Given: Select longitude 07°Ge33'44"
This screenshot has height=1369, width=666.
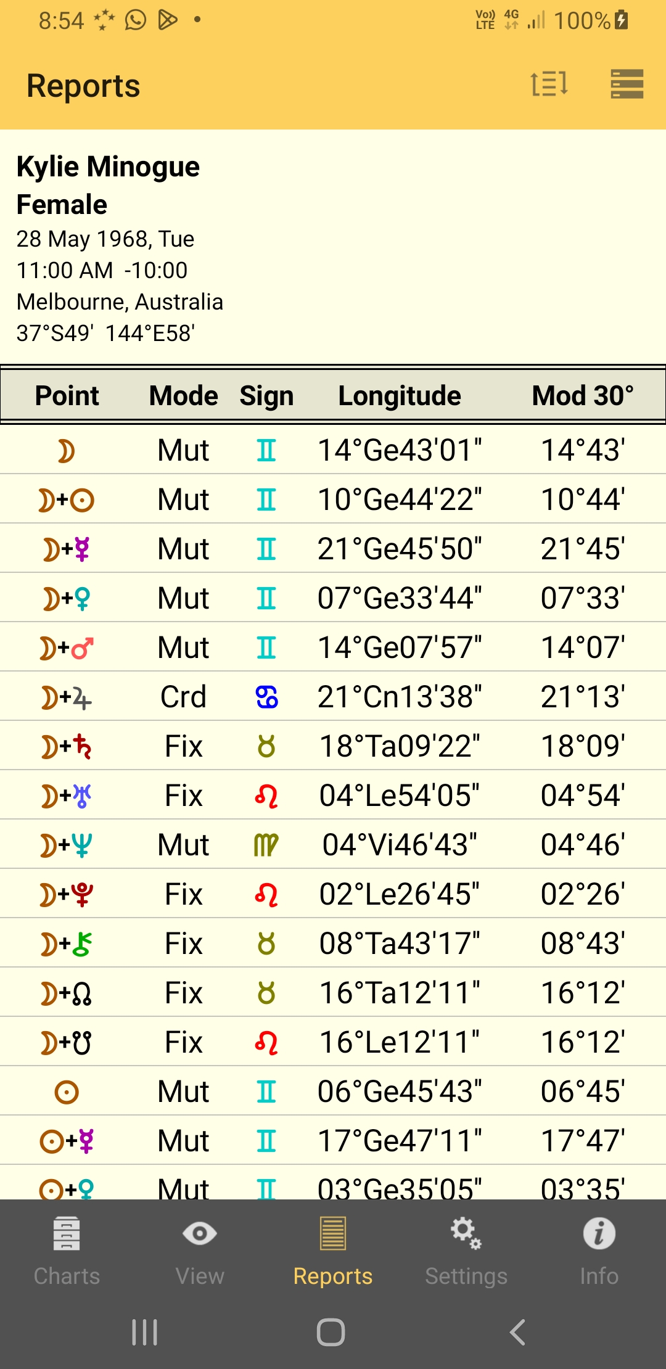Looking at the screenshot, I should coord(400,598).
